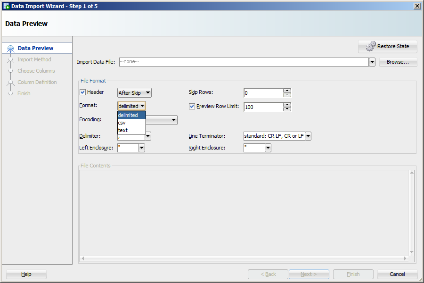The image size is (424, 283).
Task: Click File Contents horizontal scrollbar left arrow
Action: pos(83,258)
